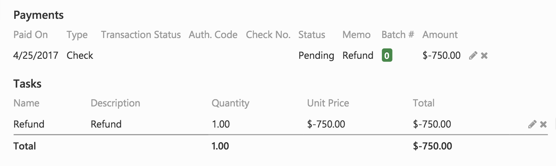Click the Tasks section heading

coord(27,84)
